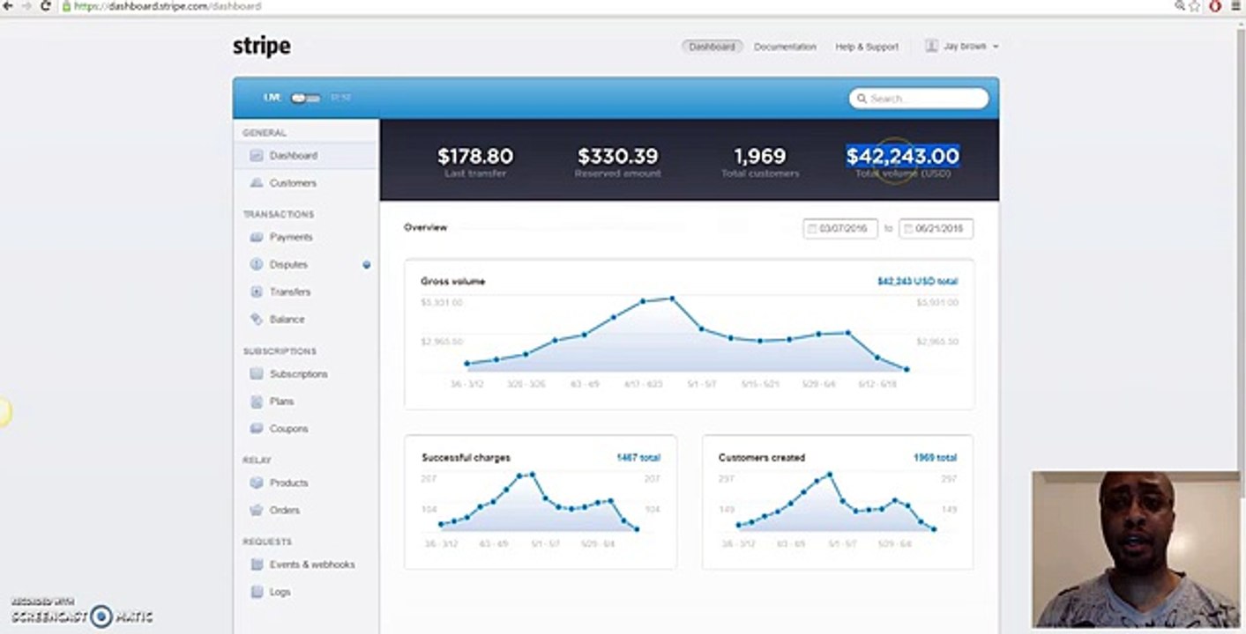The width and height of the screenshot is (1246, 634).
Task: Click the stripe logo
Action: point(262,46)
